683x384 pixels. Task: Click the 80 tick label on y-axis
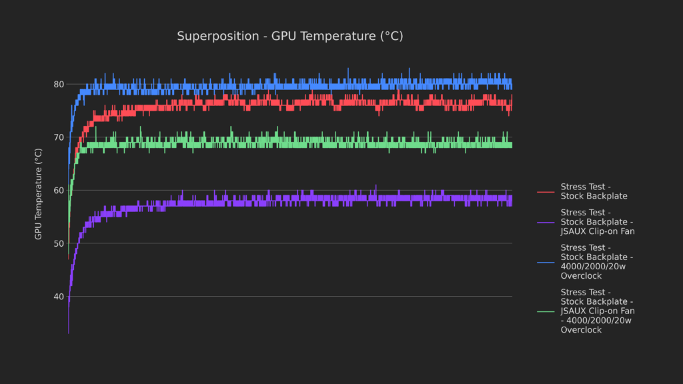(59, 84)
